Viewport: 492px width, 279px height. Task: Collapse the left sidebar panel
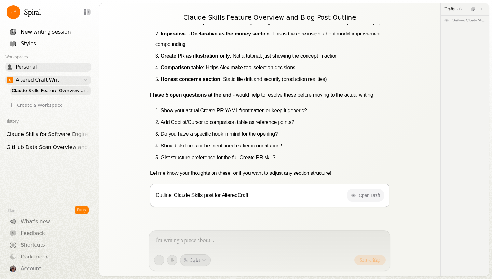(x=87, y=12)
